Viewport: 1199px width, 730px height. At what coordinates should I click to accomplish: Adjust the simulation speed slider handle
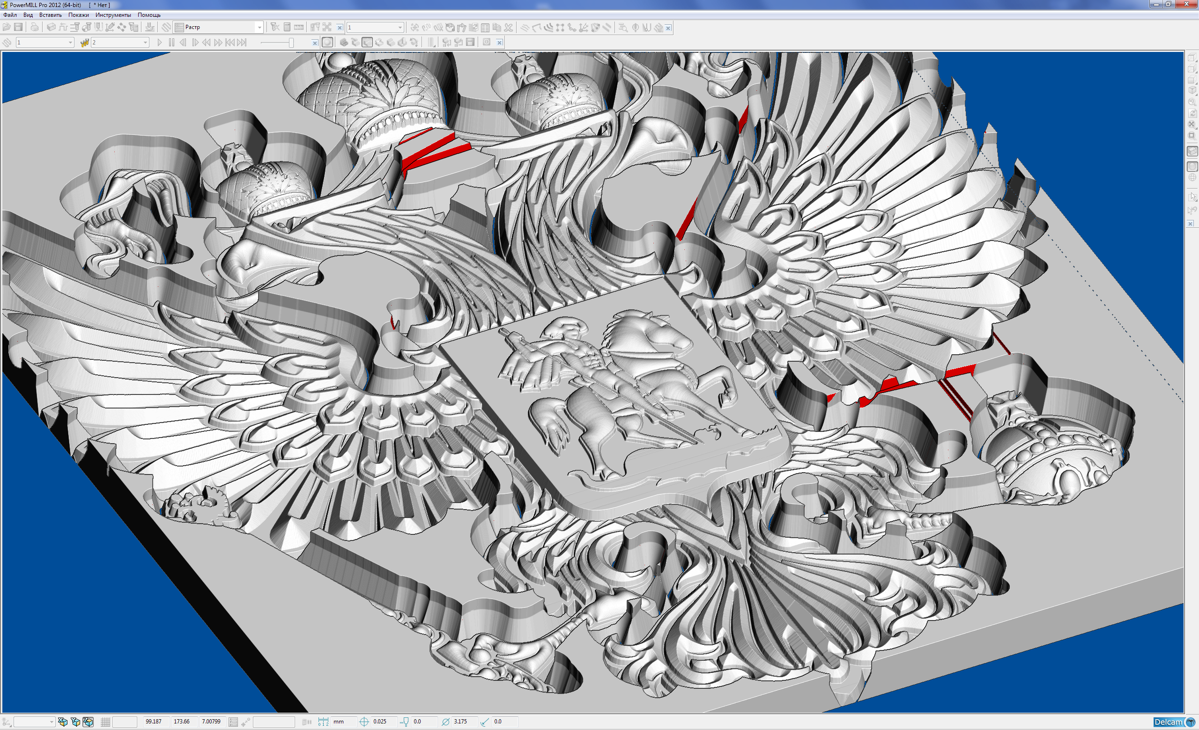(291, 42)
